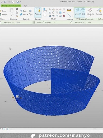Click the Trim/Extend to Corner icon
Image resolution: width=103 pixels, height=138 pixels.
click(53, 16)
